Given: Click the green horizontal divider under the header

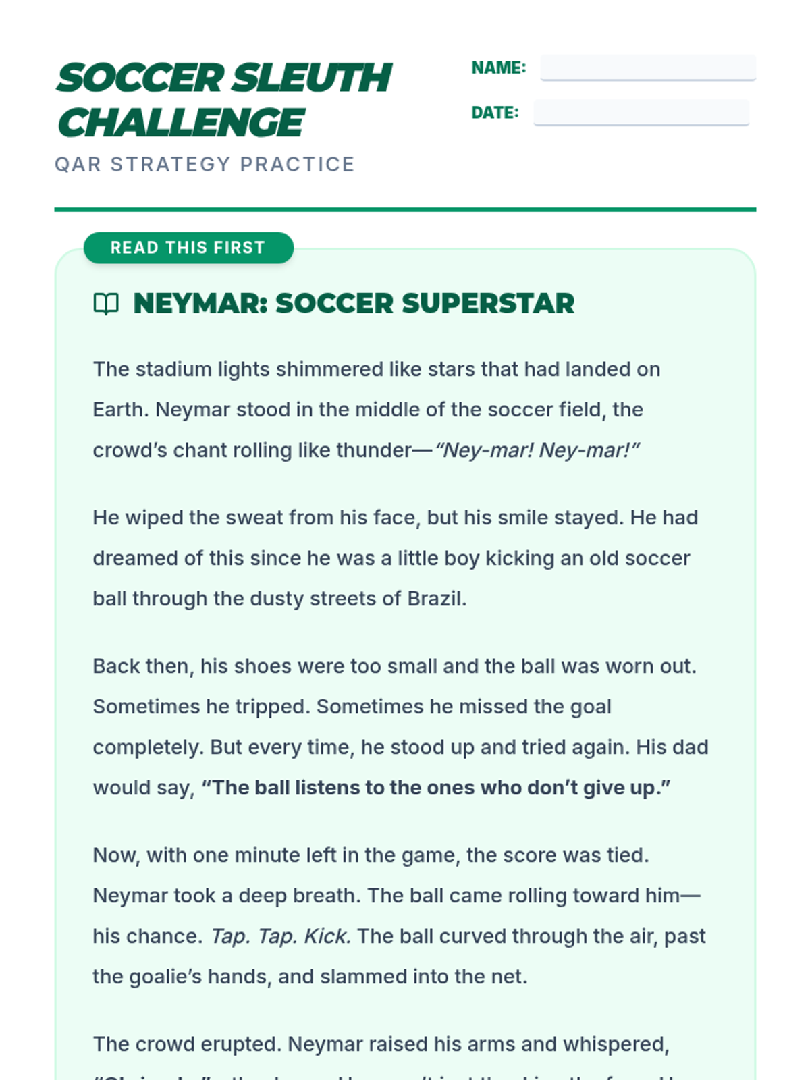Looking at the screenshot, I should [405, 209].
